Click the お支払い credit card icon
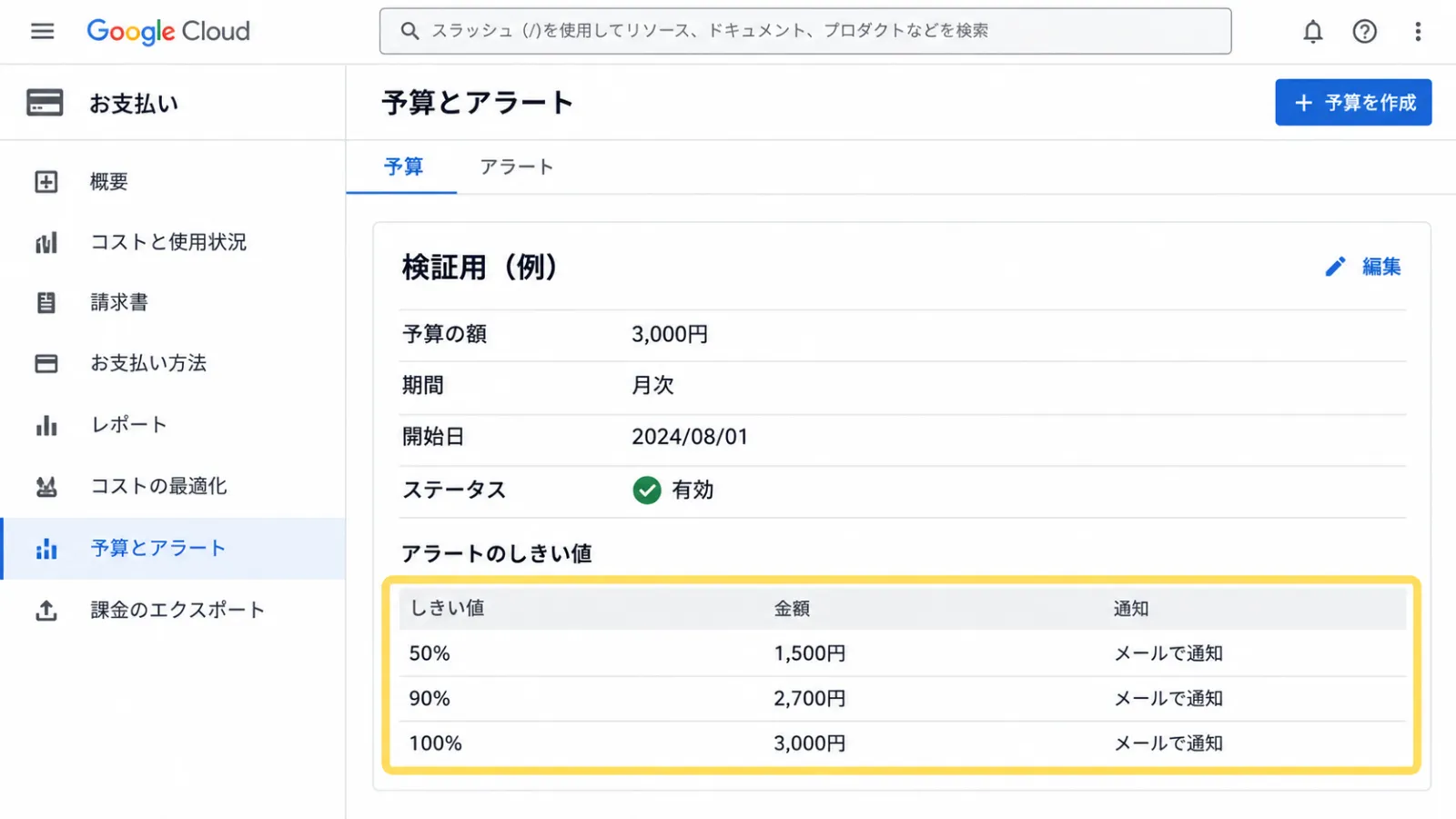Viewport: 1456px width, 819px height. pyautogui.click(x=45, y=103)
